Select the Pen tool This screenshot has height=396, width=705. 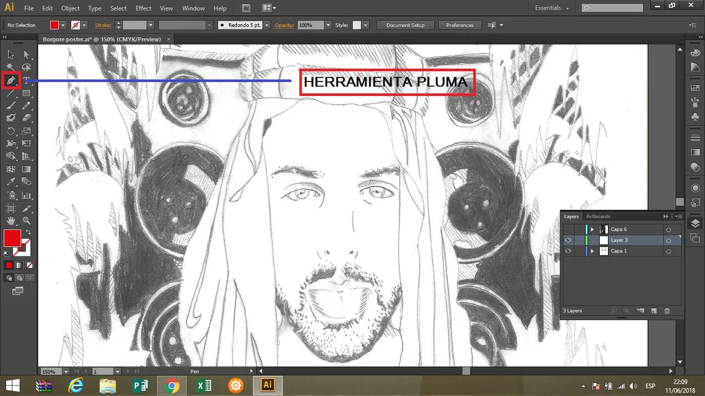coord(10,81)
